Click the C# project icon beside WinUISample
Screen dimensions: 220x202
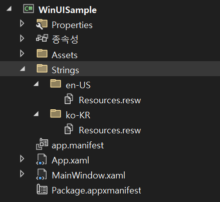click(x=29, y=9)
